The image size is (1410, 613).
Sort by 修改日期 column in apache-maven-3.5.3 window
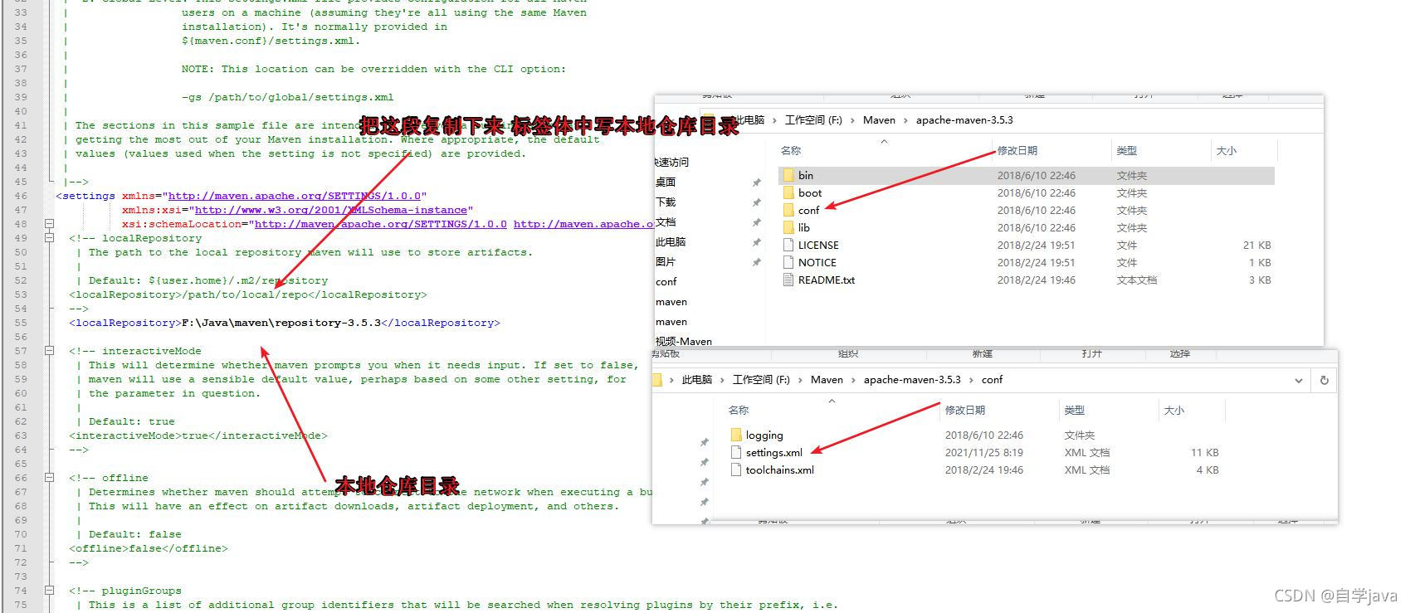(x=1017, y=151)
